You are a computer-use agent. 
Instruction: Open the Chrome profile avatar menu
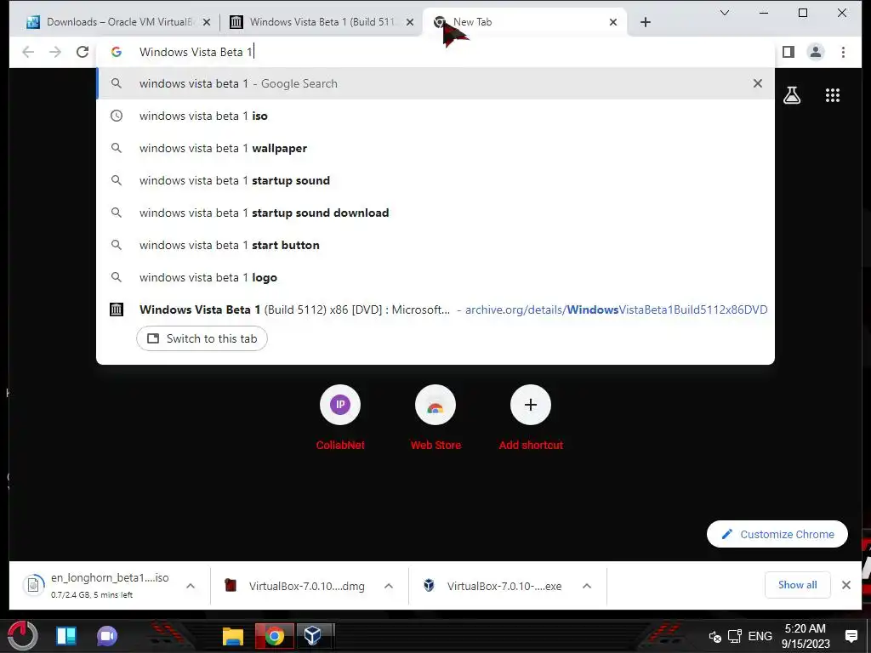816,52
